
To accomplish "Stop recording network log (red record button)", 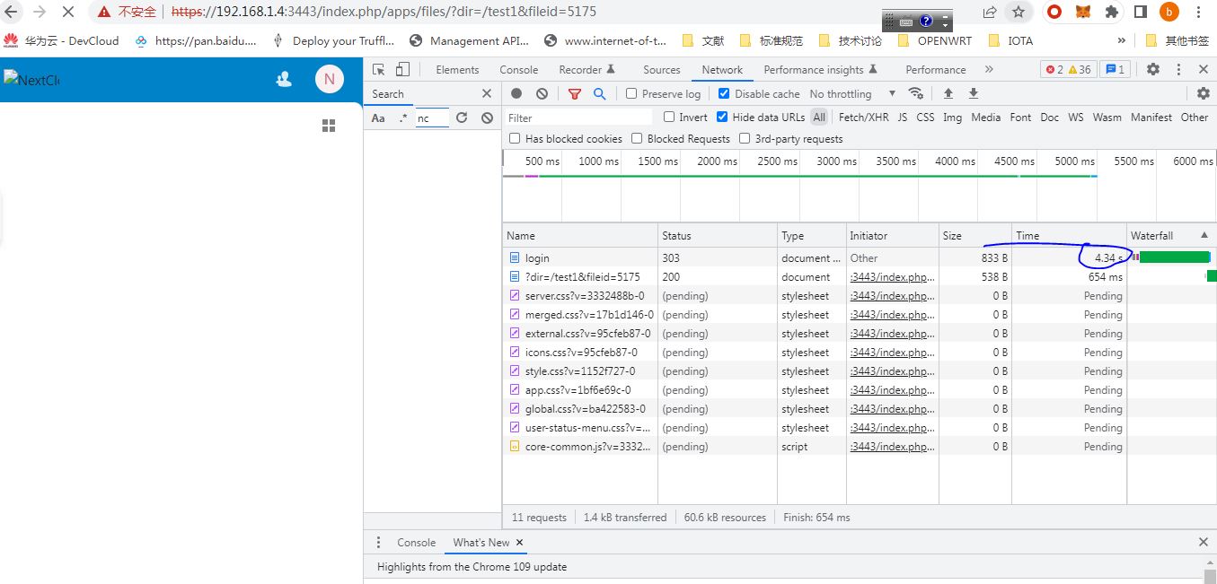I will point(517,93).
